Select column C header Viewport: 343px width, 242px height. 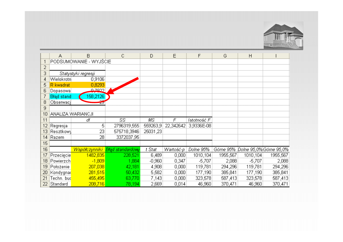tap(122, 56)
